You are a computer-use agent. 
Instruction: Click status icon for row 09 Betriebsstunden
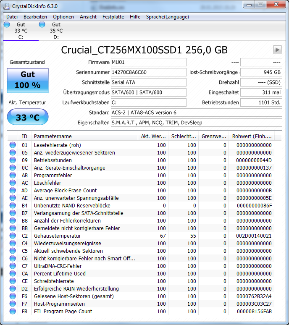click(x=13, y=160)
